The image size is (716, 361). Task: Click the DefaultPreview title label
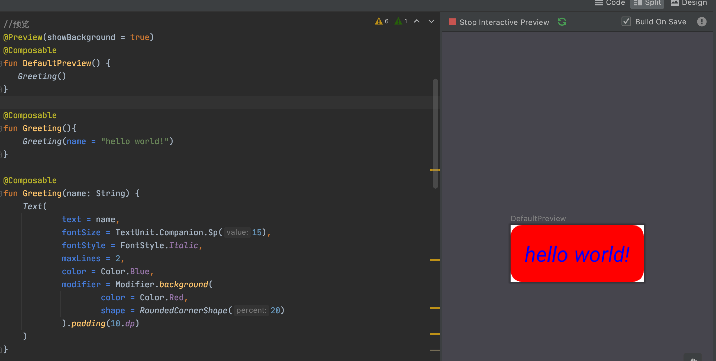click(x=538, y=218)
